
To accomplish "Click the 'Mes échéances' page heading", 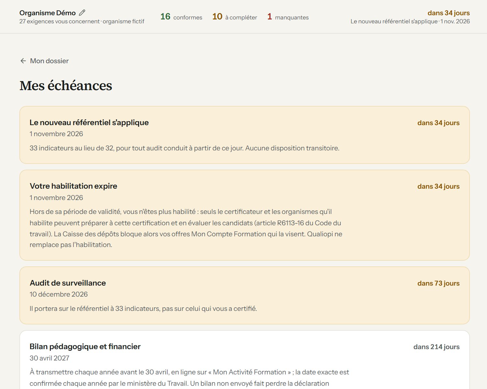I will click(66, 86).
